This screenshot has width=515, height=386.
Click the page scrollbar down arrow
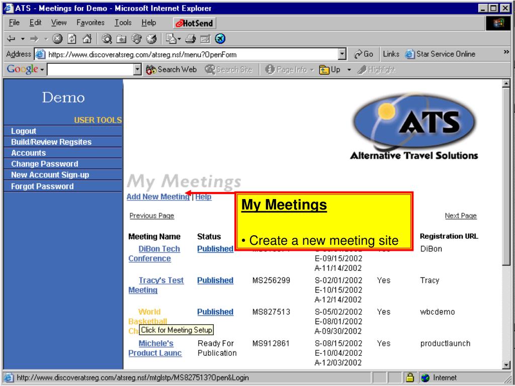(506, 364)
